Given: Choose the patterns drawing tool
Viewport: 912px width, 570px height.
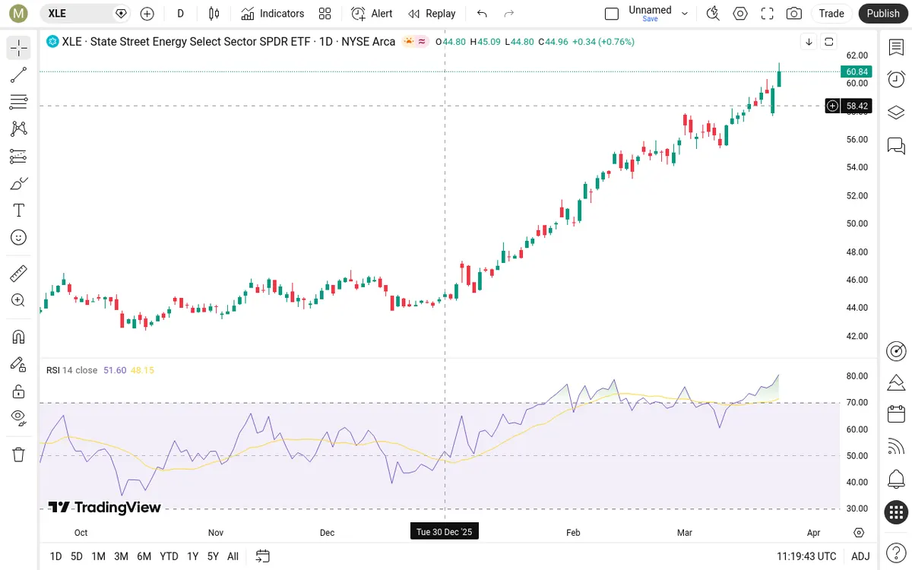Looking at the screenshot, I should [18, 129].
